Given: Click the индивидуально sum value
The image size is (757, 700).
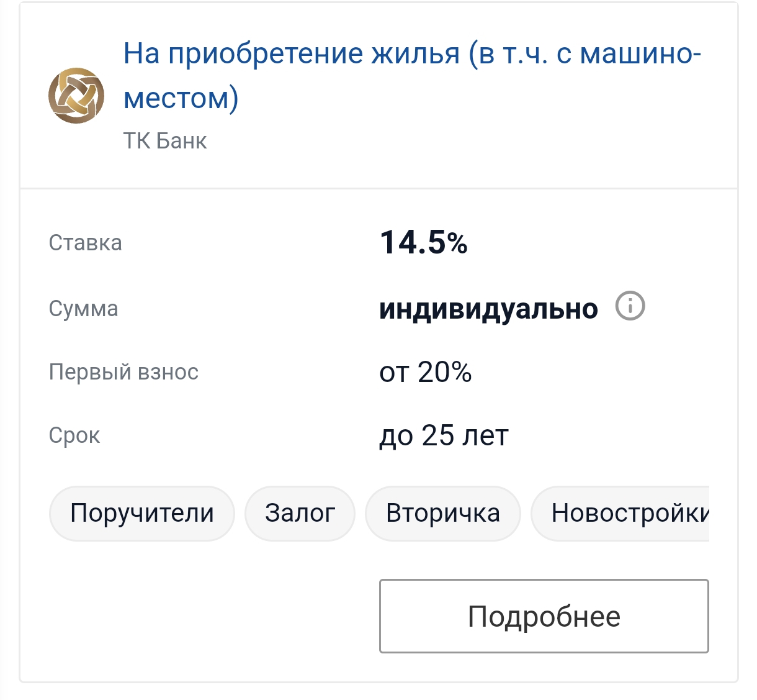Looking at the screenshot, I should (x=488, y=309).
